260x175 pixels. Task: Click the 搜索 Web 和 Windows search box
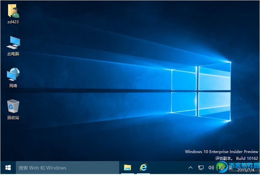pos(67,168)
